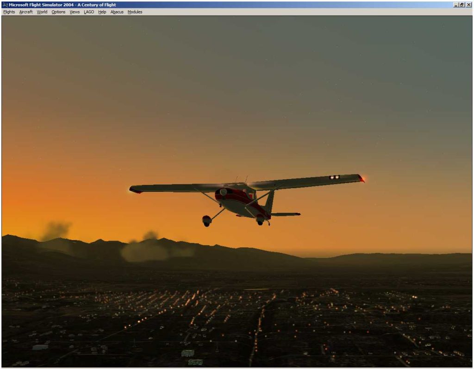Screen dimensions: 474x369
Task: Restore down the Flight Simulator window
Action: click(x=462, y=5)
